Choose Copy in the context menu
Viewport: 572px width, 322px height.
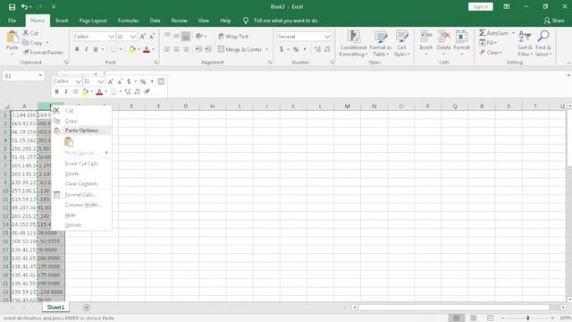pos(81,121)
